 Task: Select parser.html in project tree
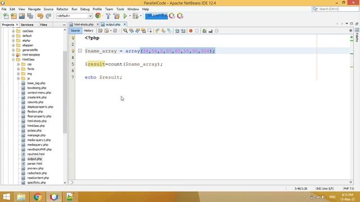[x=34, y=163]
